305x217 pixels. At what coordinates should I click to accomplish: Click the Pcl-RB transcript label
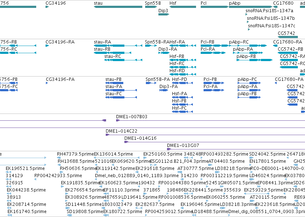pyautogui.click(x=208, y=42)
